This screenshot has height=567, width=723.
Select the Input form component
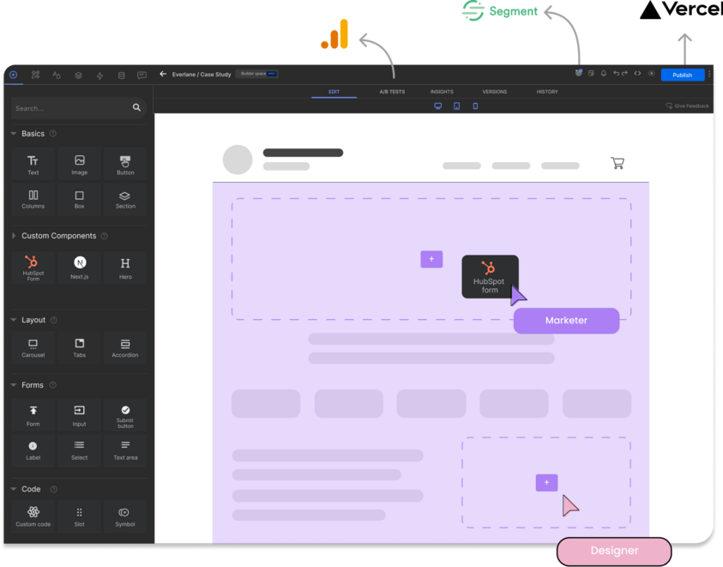(x=79, y=416)
